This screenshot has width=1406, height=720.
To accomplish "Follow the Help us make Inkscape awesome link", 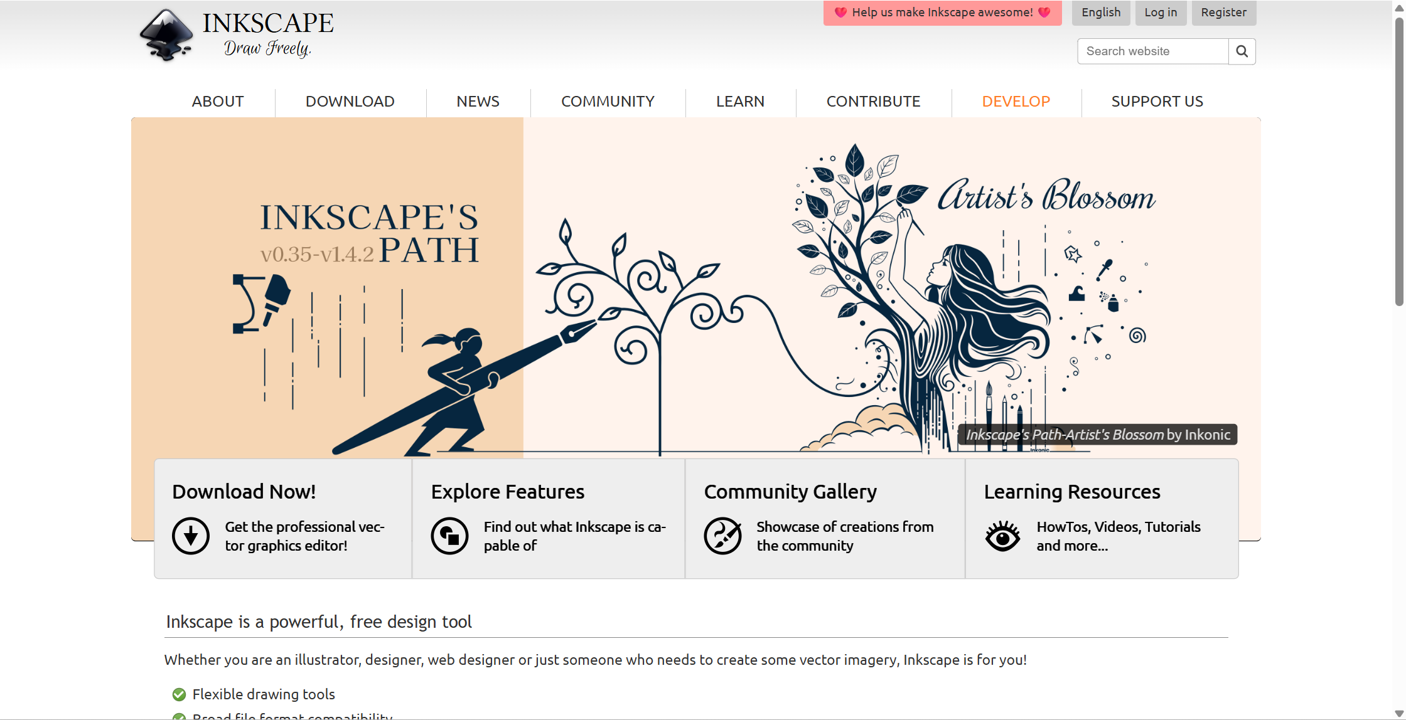I will (942, 13).
